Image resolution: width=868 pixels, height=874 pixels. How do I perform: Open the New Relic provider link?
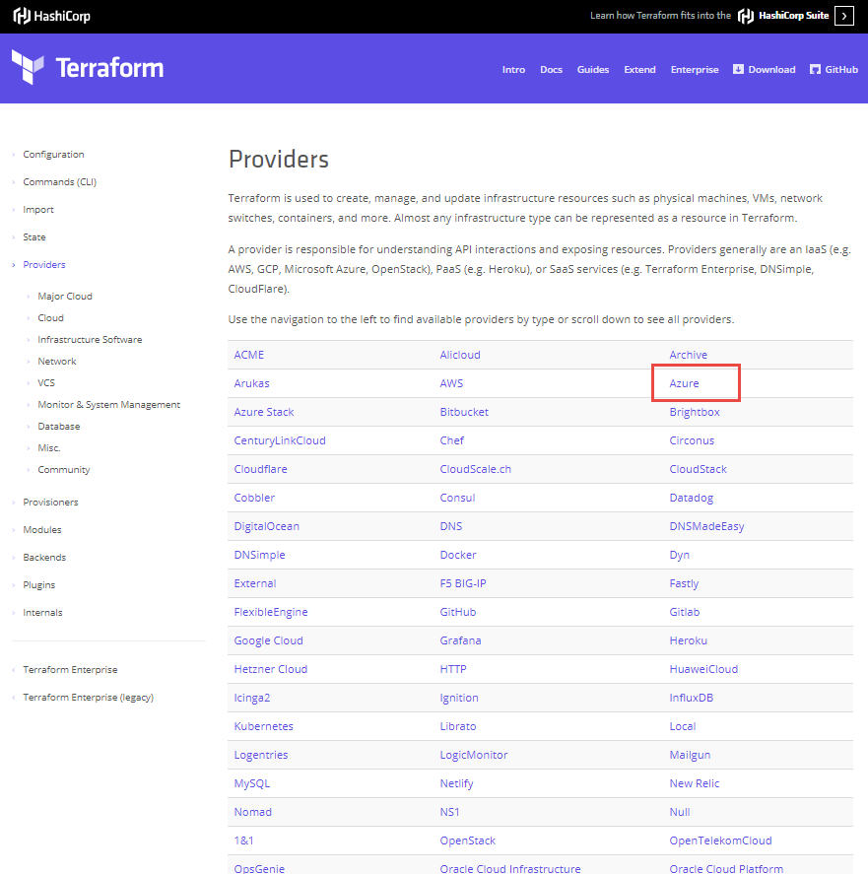pyautogui.click(x=695, y=783)
